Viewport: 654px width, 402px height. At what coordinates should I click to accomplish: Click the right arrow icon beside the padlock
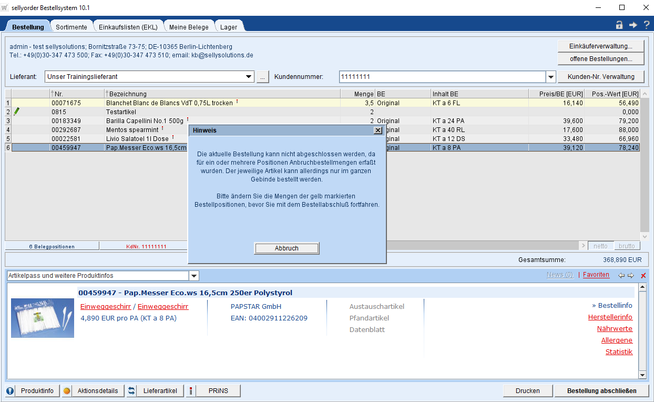click(633, 25)
